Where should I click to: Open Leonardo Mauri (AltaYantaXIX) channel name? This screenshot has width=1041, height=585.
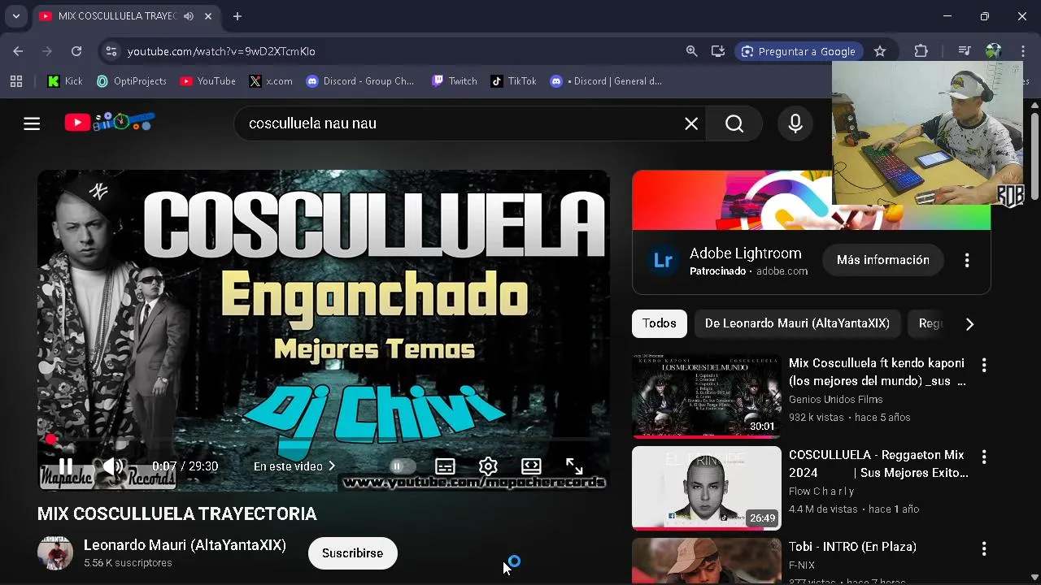185,545
